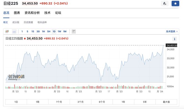Select the 1W interval toggle

(x=59, y=32)
